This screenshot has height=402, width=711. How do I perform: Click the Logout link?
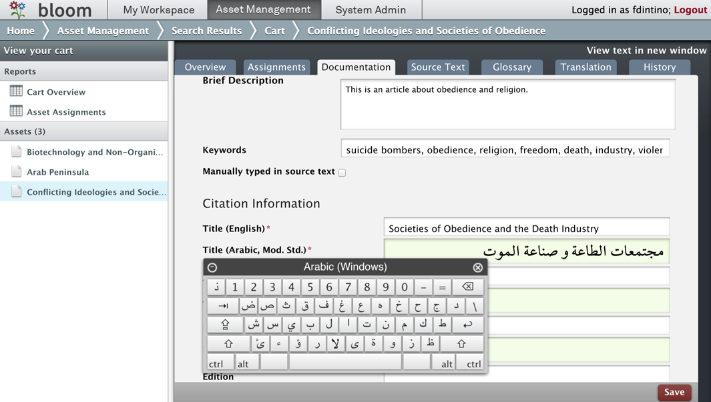(690, 10)
